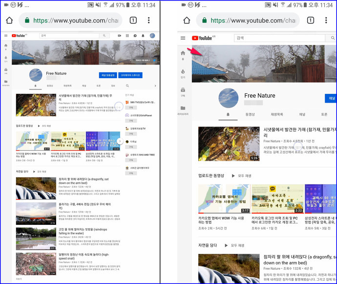This screenshot has width=337, height=284.
Task: Play all uploads in left screenshot
Action: (44, 126)
